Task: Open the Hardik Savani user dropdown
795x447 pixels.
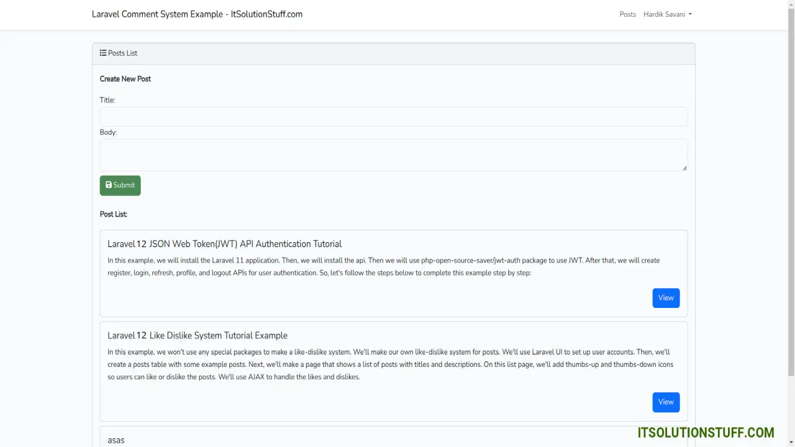Action: (x=667, y=14)
